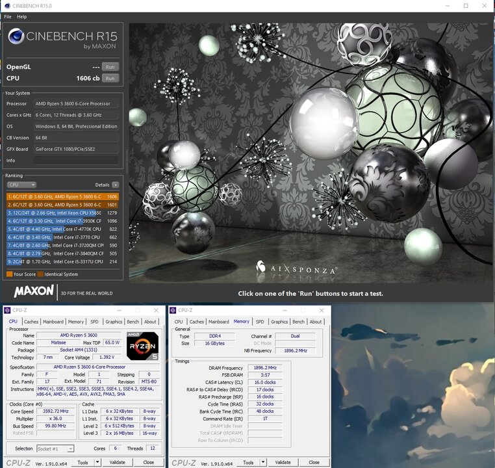Minimize the left CPU-Z window
495x468 pixels.
(120, 311)
